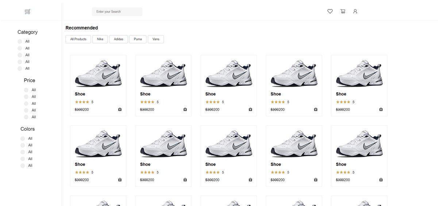
Task: Filter recommended shoes by Adidas
Action: tap(119, 39)
